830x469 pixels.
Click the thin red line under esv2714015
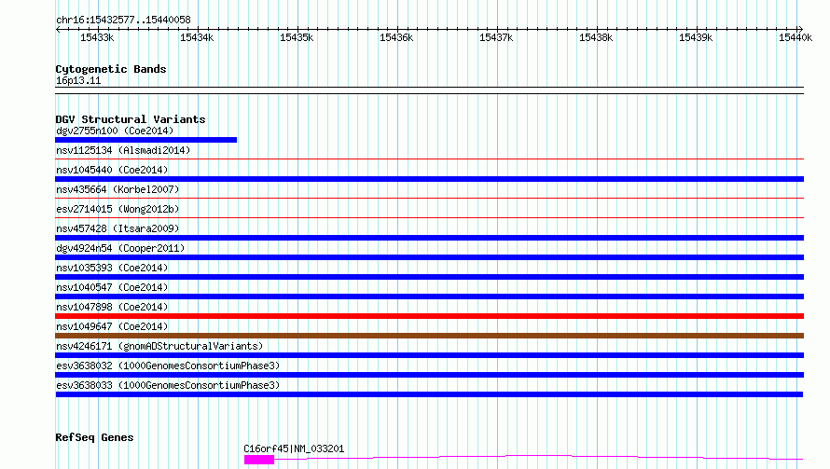(429, 217)
